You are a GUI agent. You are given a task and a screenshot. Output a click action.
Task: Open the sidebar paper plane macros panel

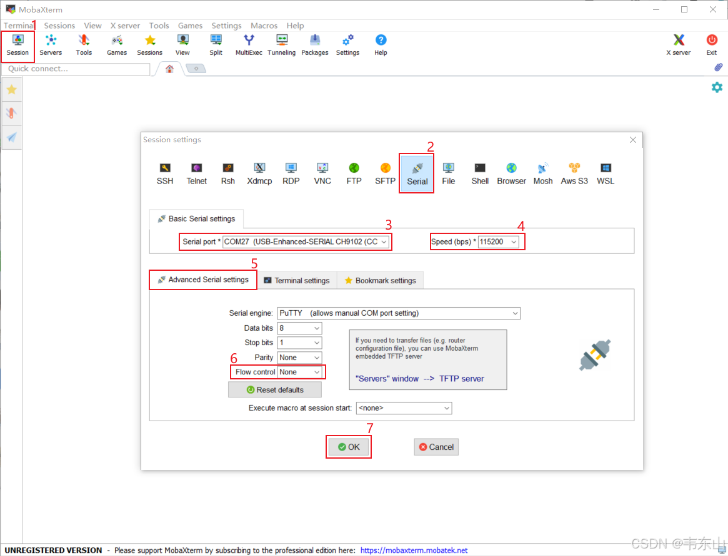coord(12,137)
